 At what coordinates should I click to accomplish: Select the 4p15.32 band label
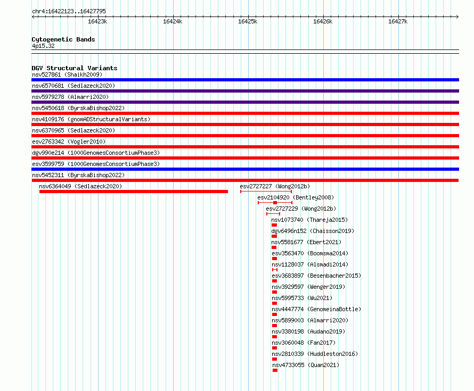[43, 46]
